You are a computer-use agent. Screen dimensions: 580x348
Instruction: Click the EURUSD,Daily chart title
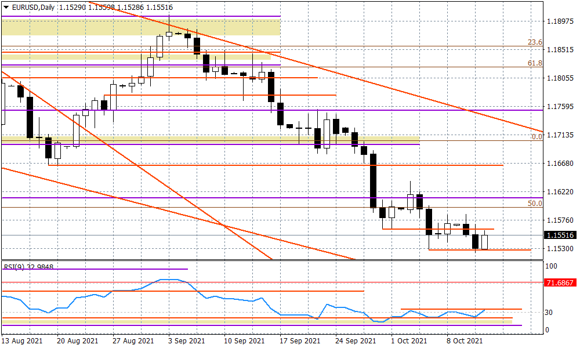pos(33,8)
